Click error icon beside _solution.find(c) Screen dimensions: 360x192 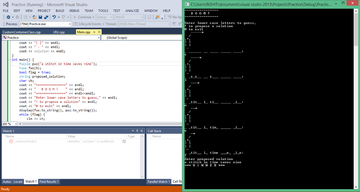[11, 141]
